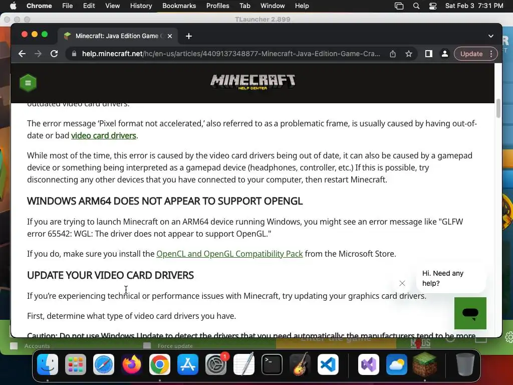Open the File menu
The width and height of the screenshot is (513, 385).
68,6
